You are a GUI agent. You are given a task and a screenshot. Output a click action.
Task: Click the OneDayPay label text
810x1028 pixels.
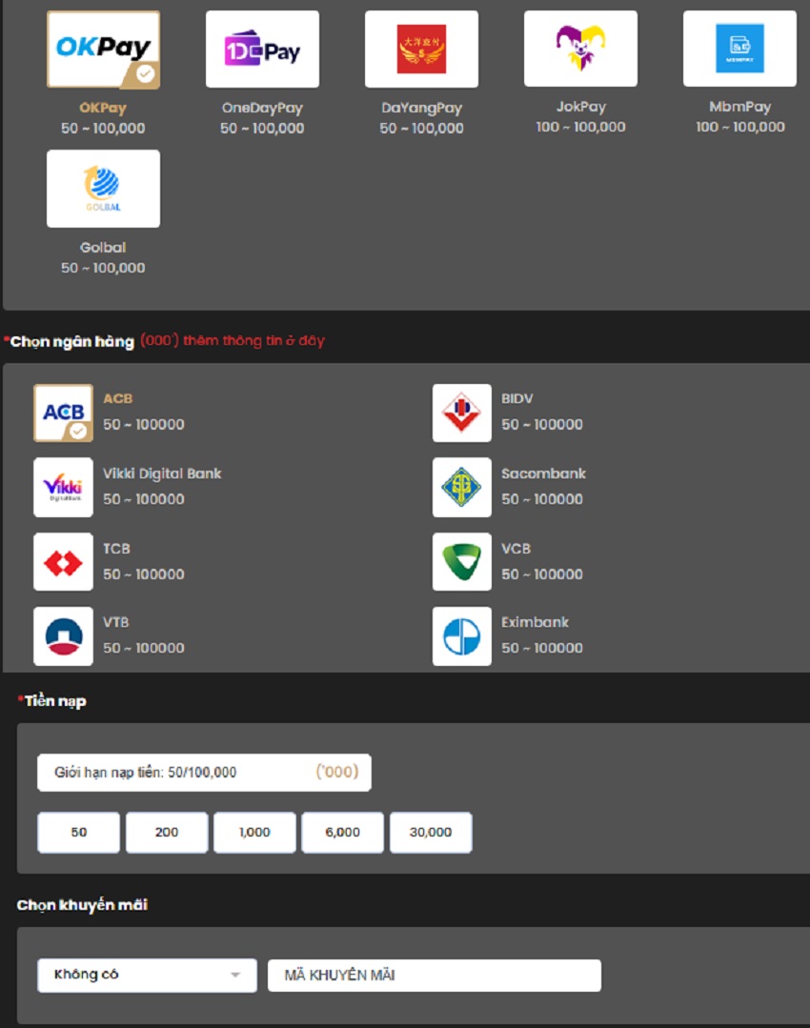pyautogui.click(x=262, y=108)
